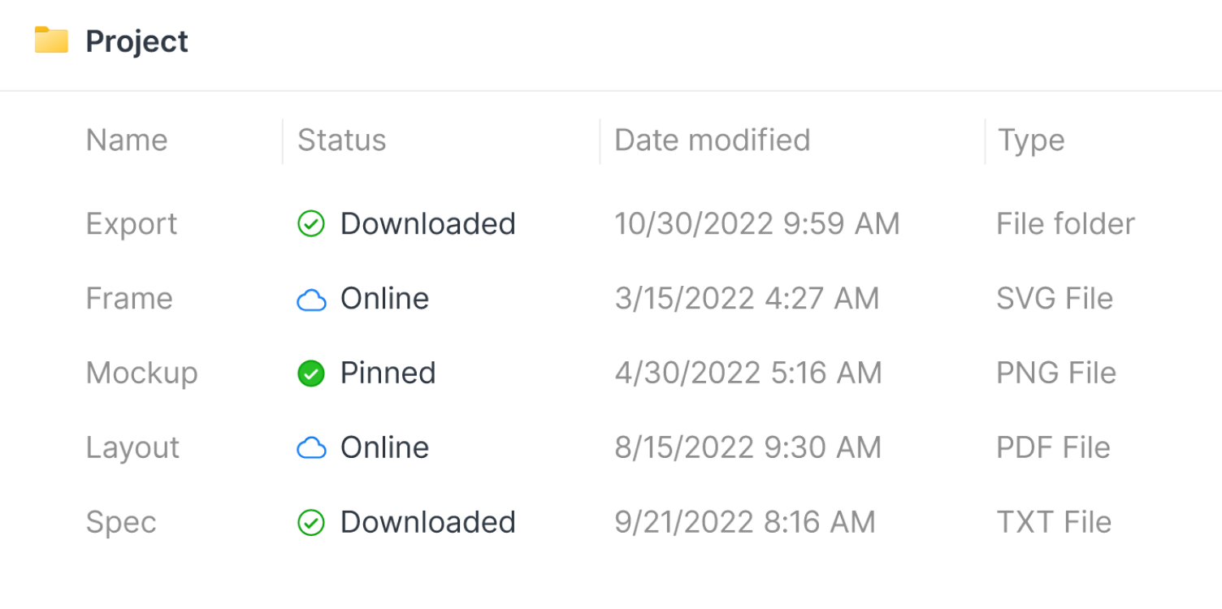Click the PDF File type cell
1222x609 pixels.
click(1053, 448)
